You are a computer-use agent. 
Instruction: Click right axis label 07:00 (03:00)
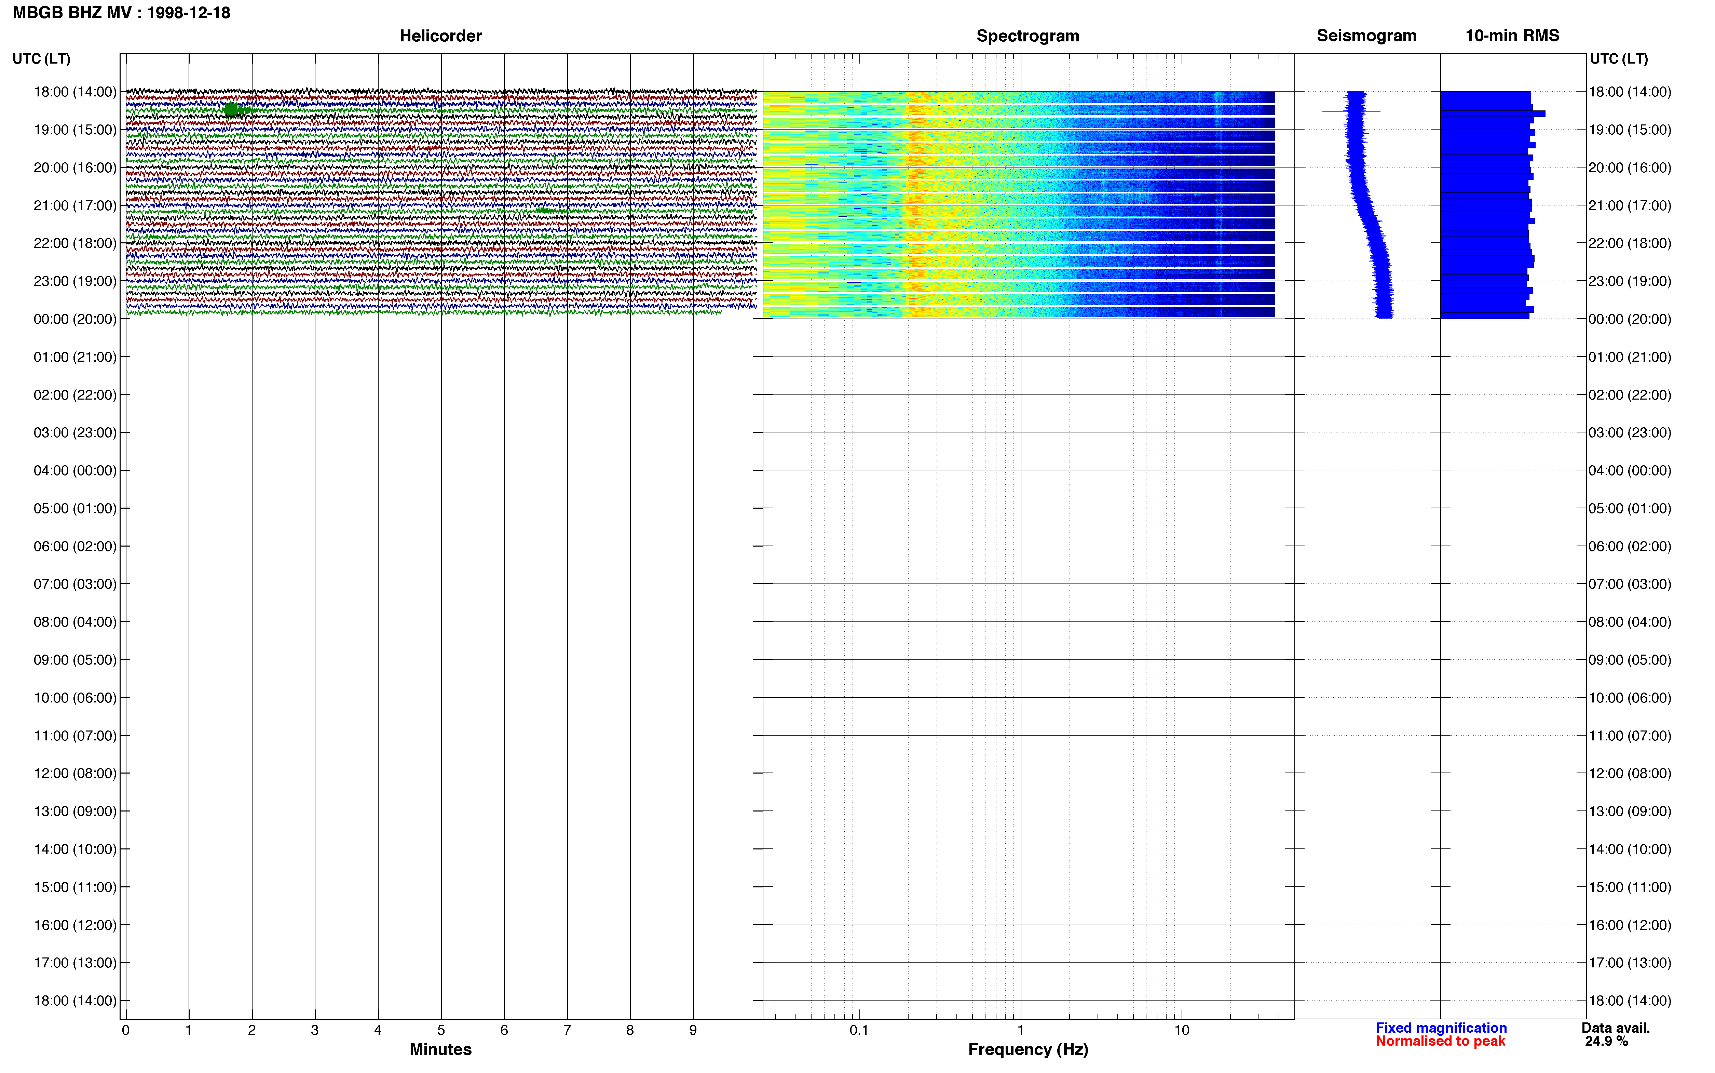pyautogui.click(x=1630, y=584)
